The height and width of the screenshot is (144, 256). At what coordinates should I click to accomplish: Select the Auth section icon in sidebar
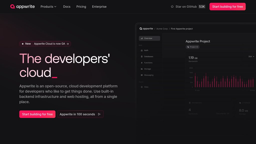tap(141, 50)
